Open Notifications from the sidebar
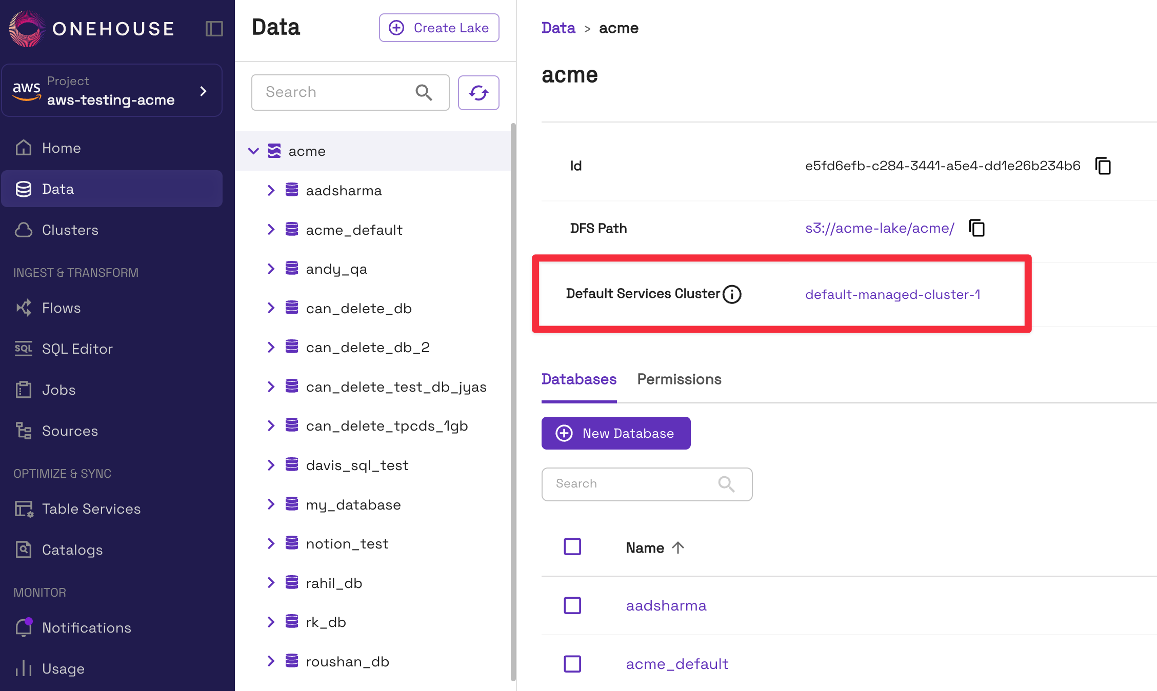The image size is (1157, 691). click(x=86, y=628)
